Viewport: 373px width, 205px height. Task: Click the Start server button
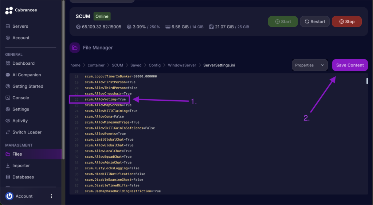coord(283,21)
